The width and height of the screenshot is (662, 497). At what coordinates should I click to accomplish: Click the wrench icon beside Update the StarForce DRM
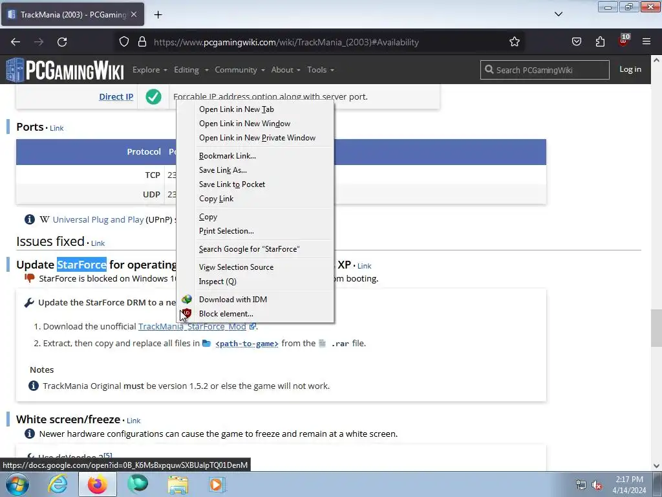(28, 303)
